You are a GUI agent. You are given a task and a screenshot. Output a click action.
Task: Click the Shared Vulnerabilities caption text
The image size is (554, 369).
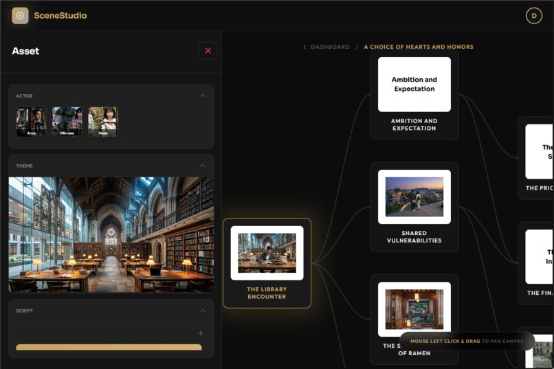pos(414,236)
